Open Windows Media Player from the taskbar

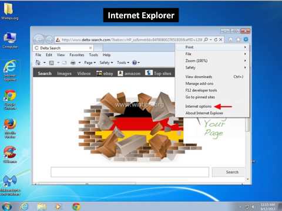58,206
